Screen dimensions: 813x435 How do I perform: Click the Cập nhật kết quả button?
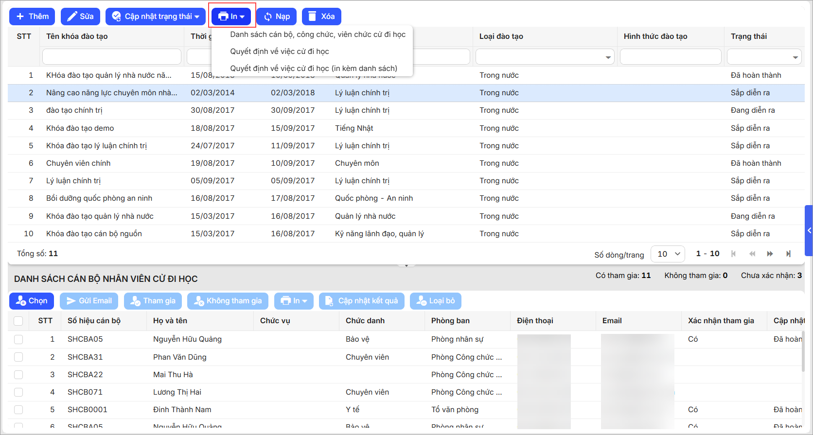[362, 301]
